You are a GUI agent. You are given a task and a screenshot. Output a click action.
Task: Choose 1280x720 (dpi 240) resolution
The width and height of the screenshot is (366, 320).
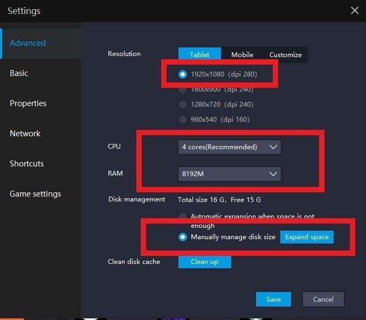[183, 105]
